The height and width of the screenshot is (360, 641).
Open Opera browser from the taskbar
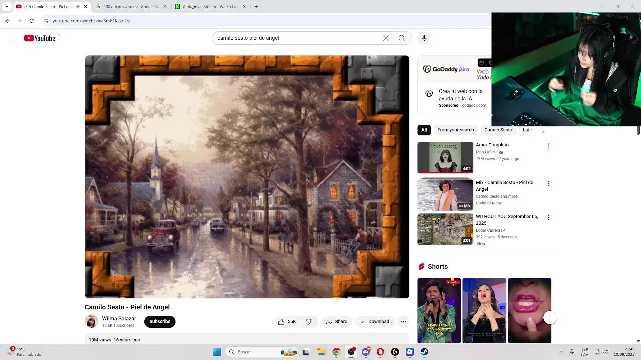380,352
